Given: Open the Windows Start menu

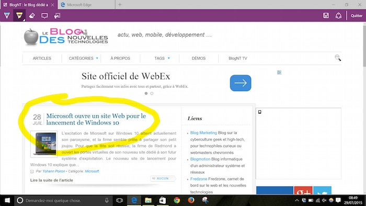Looking at the screenshot, I should pos(7,200).
